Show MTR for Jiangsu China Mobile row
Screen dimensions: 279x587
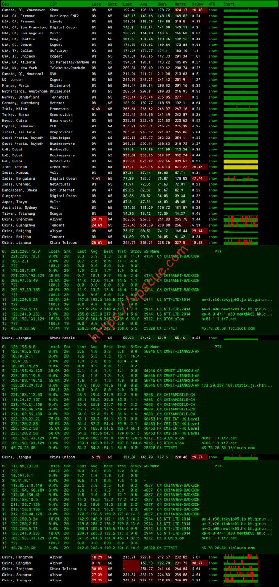213,338
